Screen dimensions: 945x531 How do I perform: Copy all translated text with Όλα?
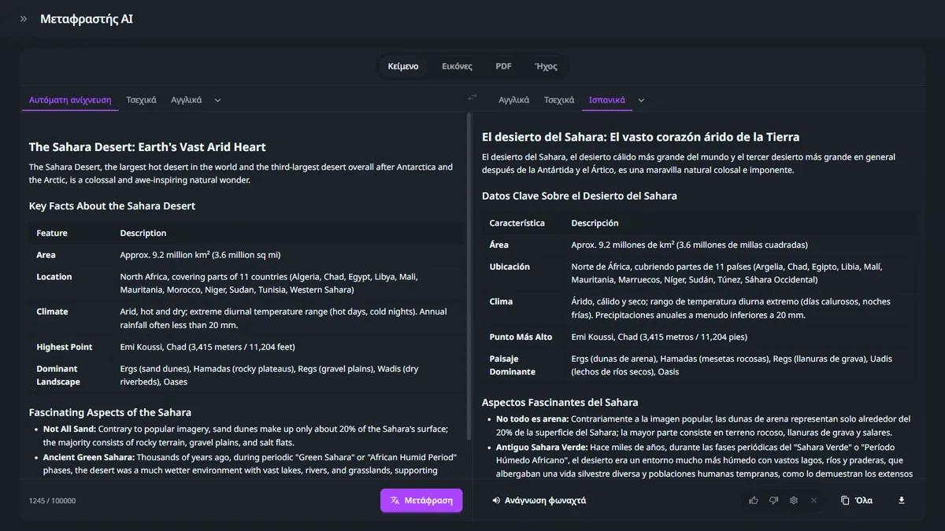(857, 500)
